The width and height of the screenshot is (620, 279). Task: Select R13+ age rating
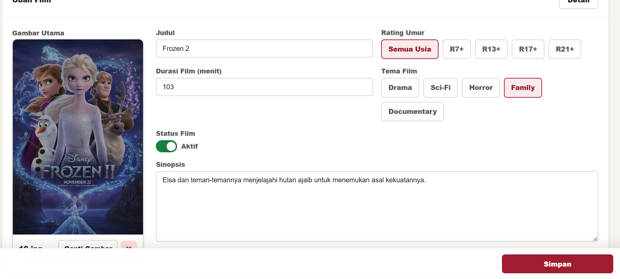point(491,49)
